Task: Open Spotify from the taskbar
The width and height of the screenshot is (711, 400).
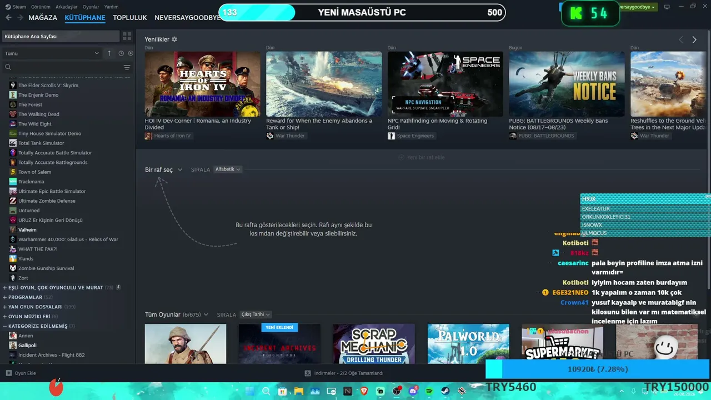Action: coord(429,391)
